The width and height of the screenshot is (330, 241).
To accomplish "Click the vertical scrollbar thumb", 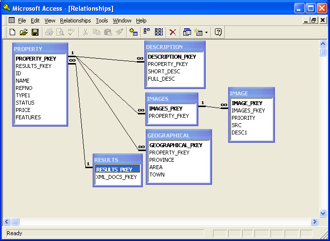I will 323,52.
